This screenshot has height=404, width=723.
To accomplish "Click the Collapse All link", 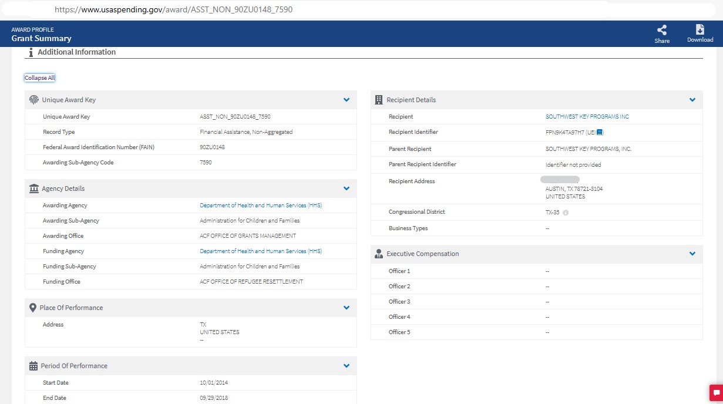I will pyautogui.click(x=40, y=78).
